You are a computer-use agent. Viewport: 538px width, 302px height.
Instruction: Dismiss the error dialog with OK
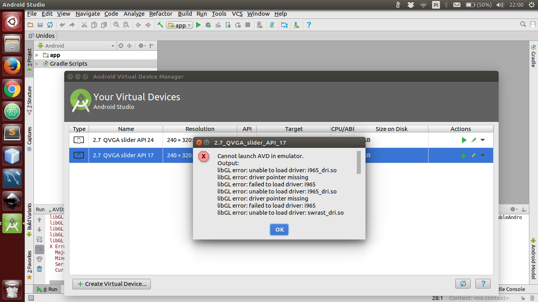click(x=279, y=230)
